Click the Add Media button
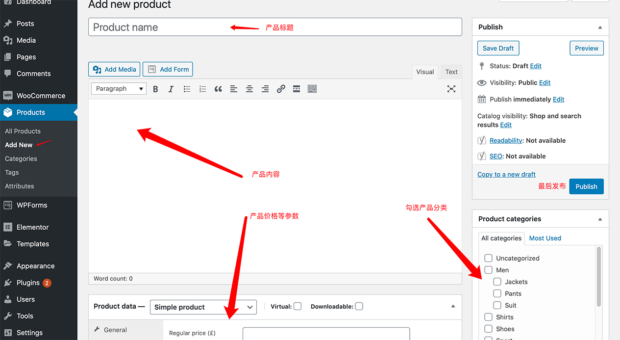620x340 pixels. 115,69
